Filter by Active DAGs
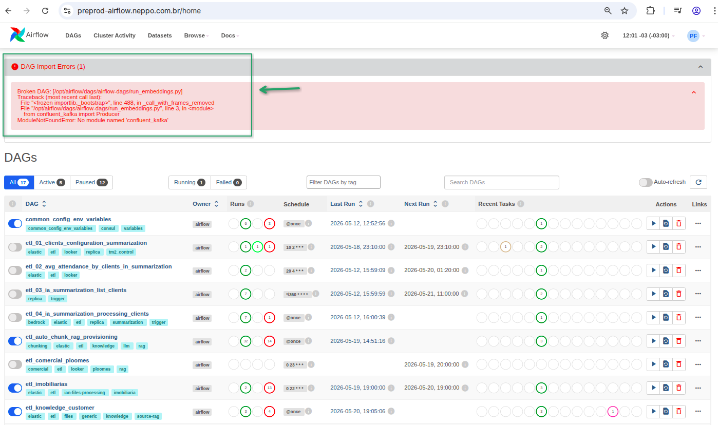Image resolution: width=718 pixels, height=425 pixels. click(52, 182)
